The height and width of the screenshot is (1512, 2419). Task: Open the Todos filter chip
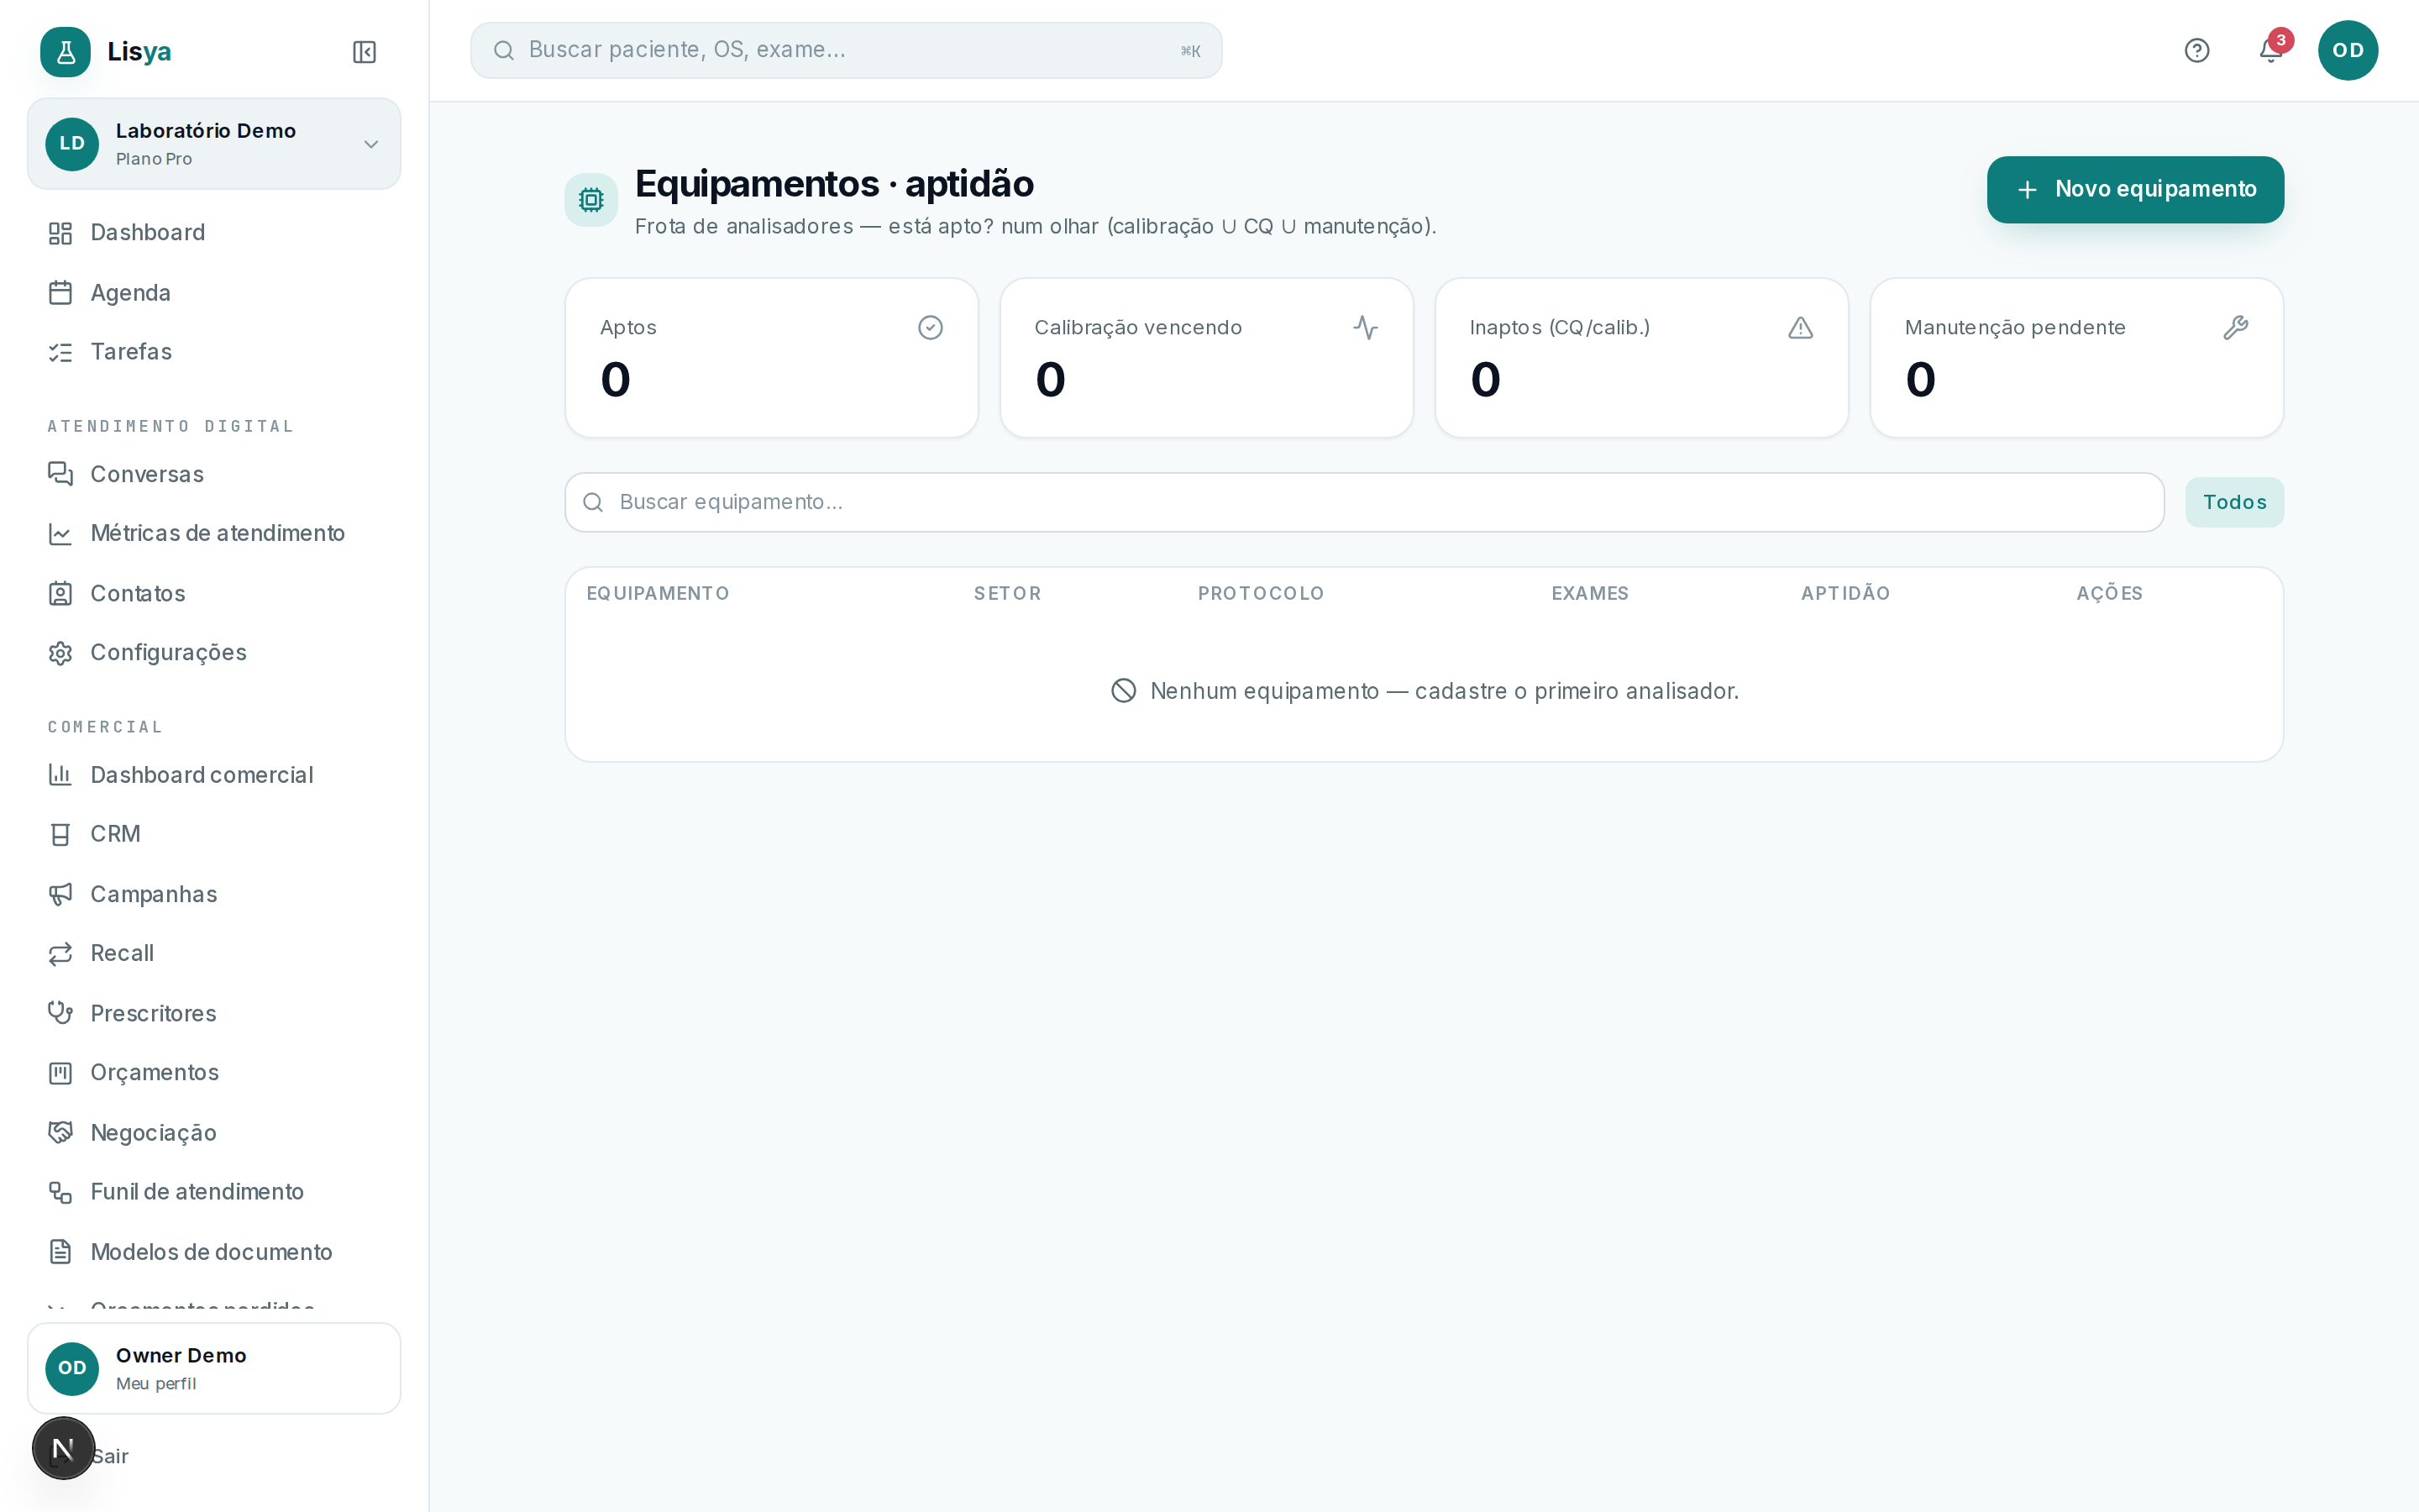[2234, 502]
